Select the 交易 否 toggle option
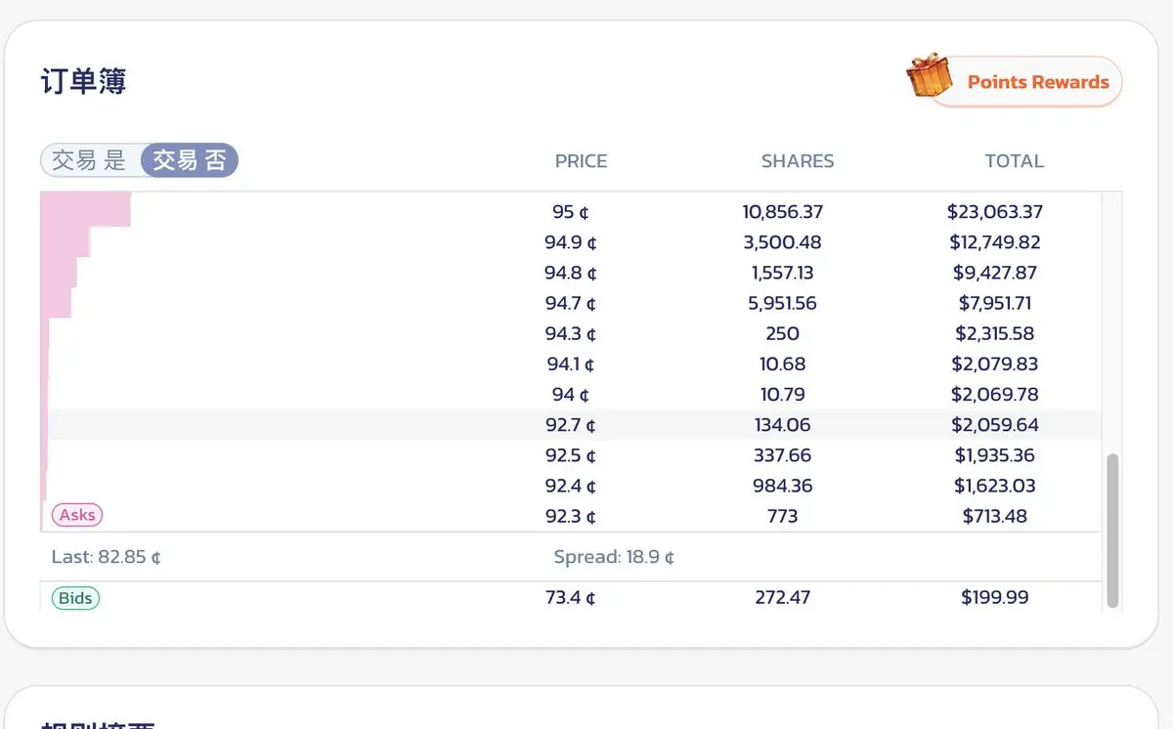 (x=190, y=160)
